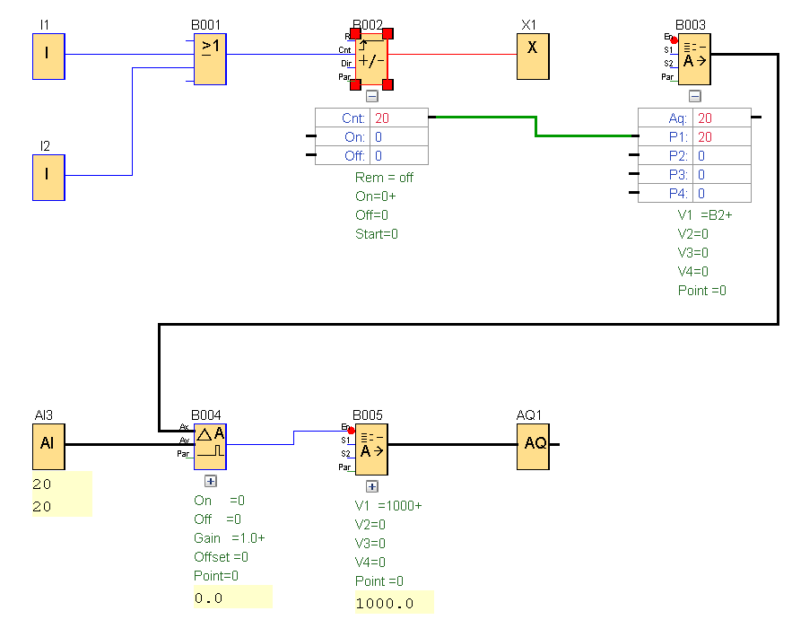Viewport: 792px width, 637px height.
Task: Select the I1 digital input block
Action: pyautogui.click(x=48, y=57)
